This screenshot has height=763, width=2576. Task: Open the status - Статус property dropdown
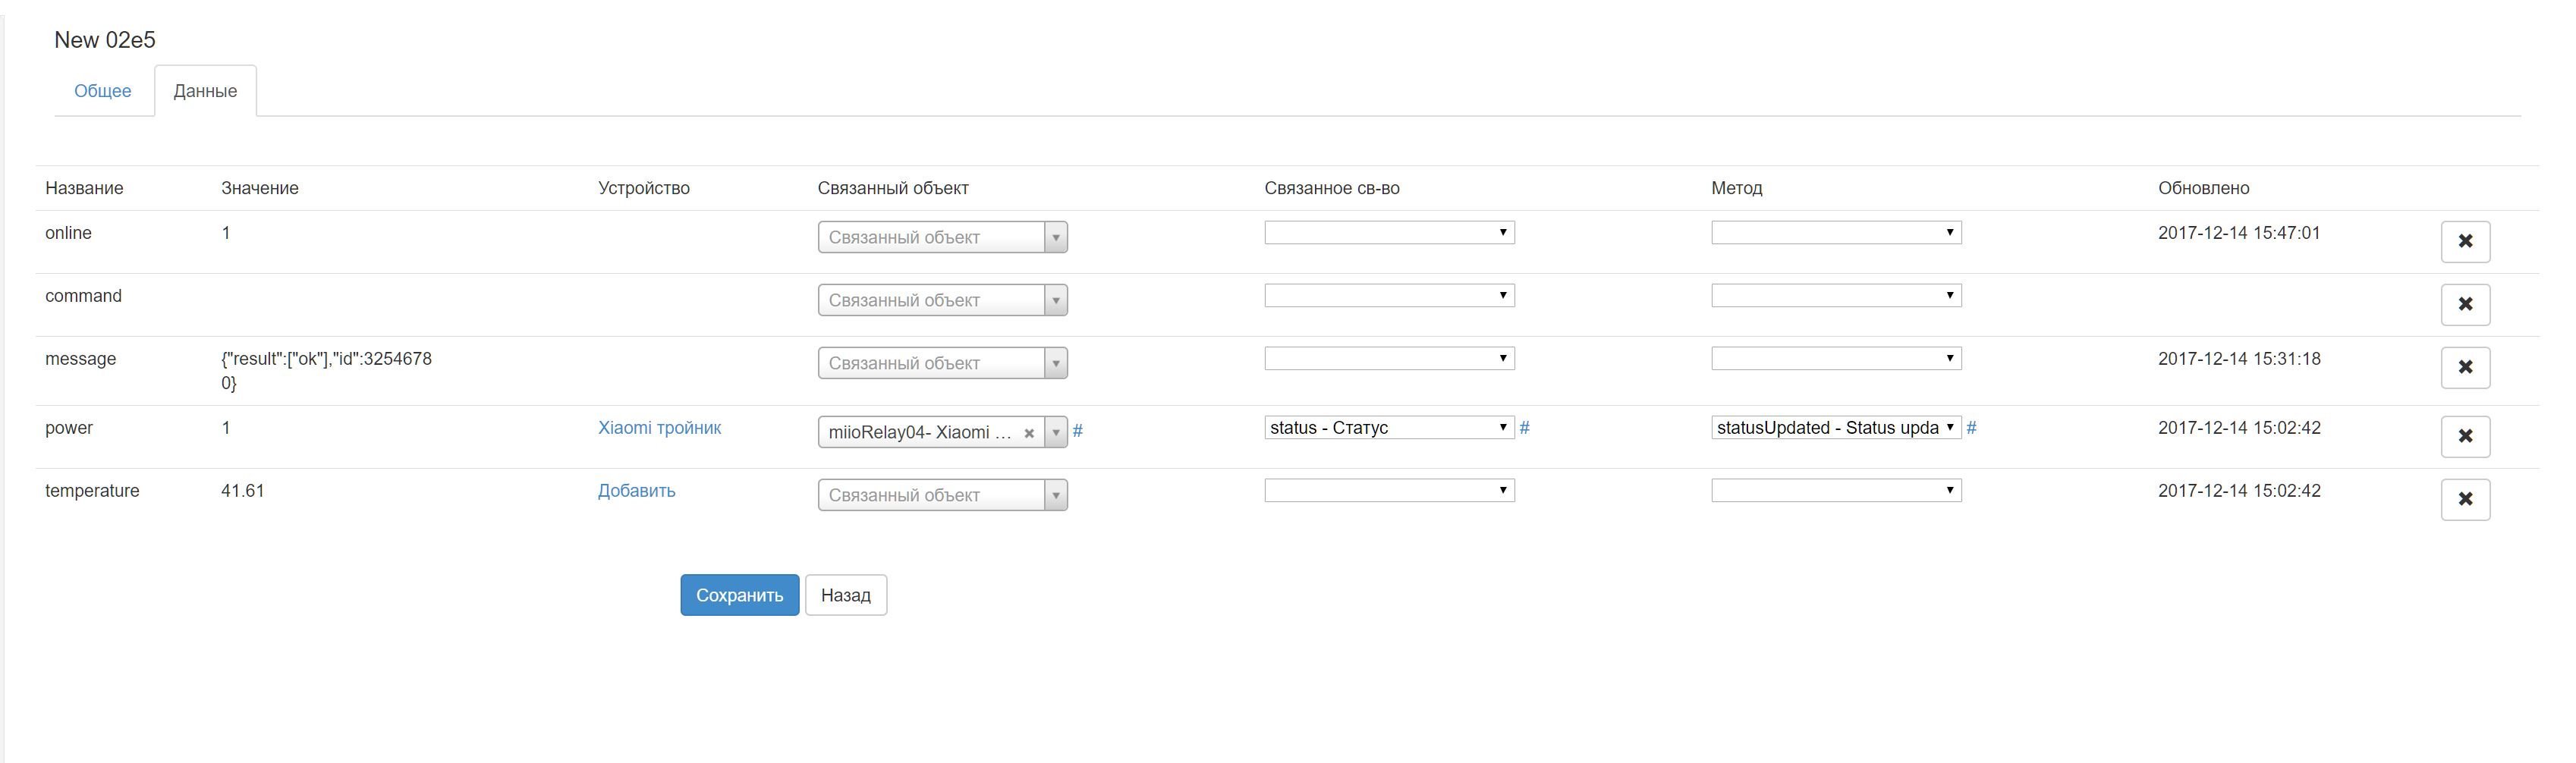(x=1389, y=428)
